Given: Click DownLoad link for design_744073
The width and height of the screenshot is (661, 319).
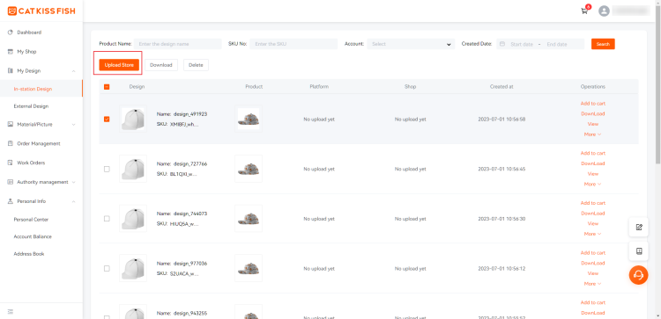Looking at the screenshot, I should point(593,213).
